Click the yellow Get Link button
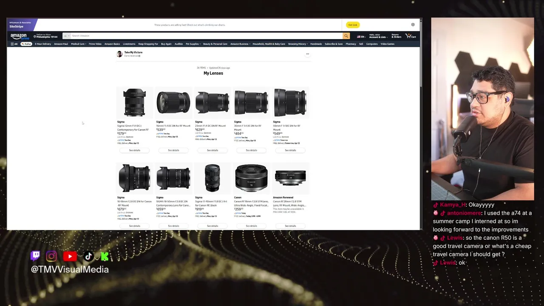The image size is (544, 306). pos(353,25)
